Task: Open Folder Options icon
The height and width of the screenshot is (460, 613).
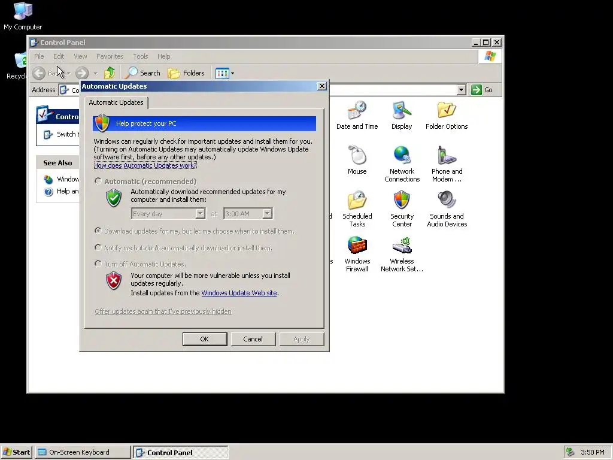Action: pyautogui.click(x=447, y=116)
